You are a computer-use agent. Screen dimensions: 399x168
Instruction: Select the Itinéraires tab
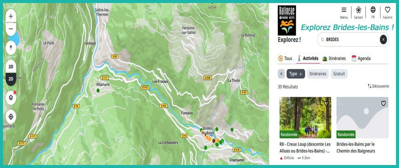coord(334,58)
